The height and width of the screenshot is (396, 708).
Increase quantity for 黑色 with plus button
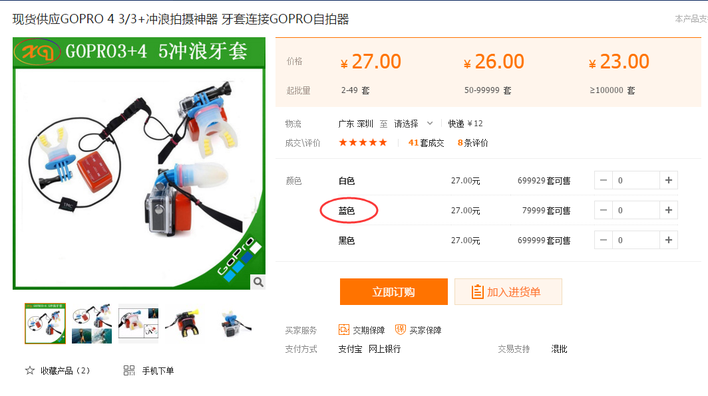[669, 240]
